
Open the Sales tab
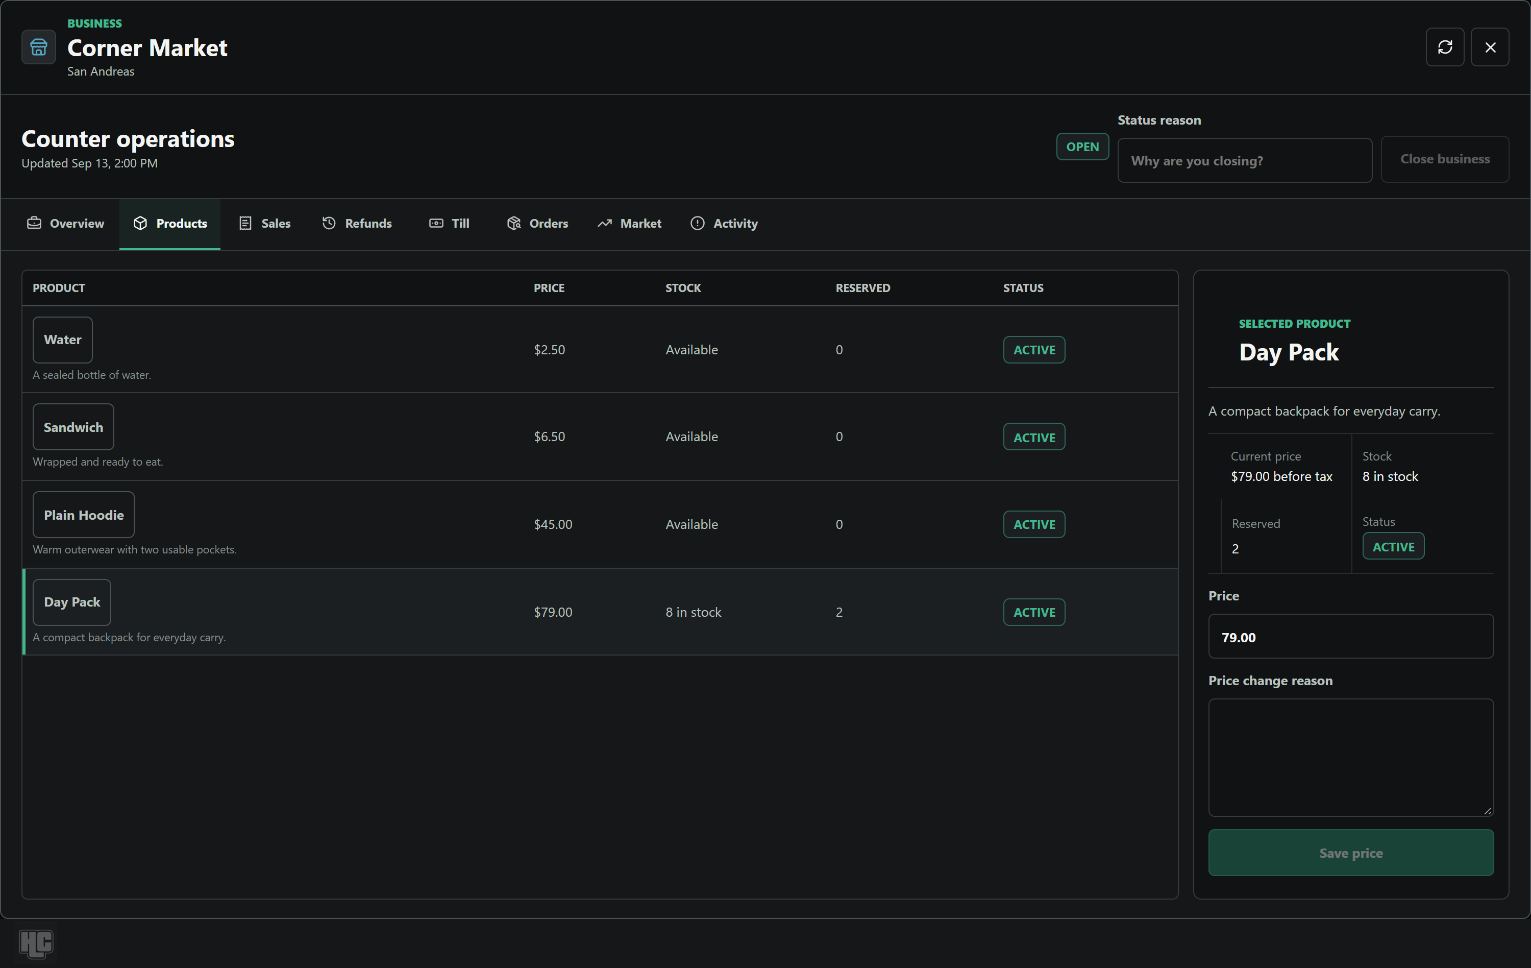click(x=264, y=224)
